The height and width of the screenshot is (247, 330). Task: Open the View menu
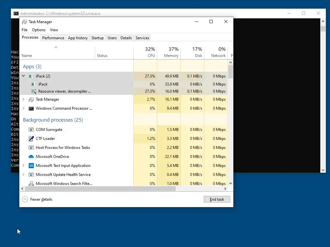pos(54,30)
